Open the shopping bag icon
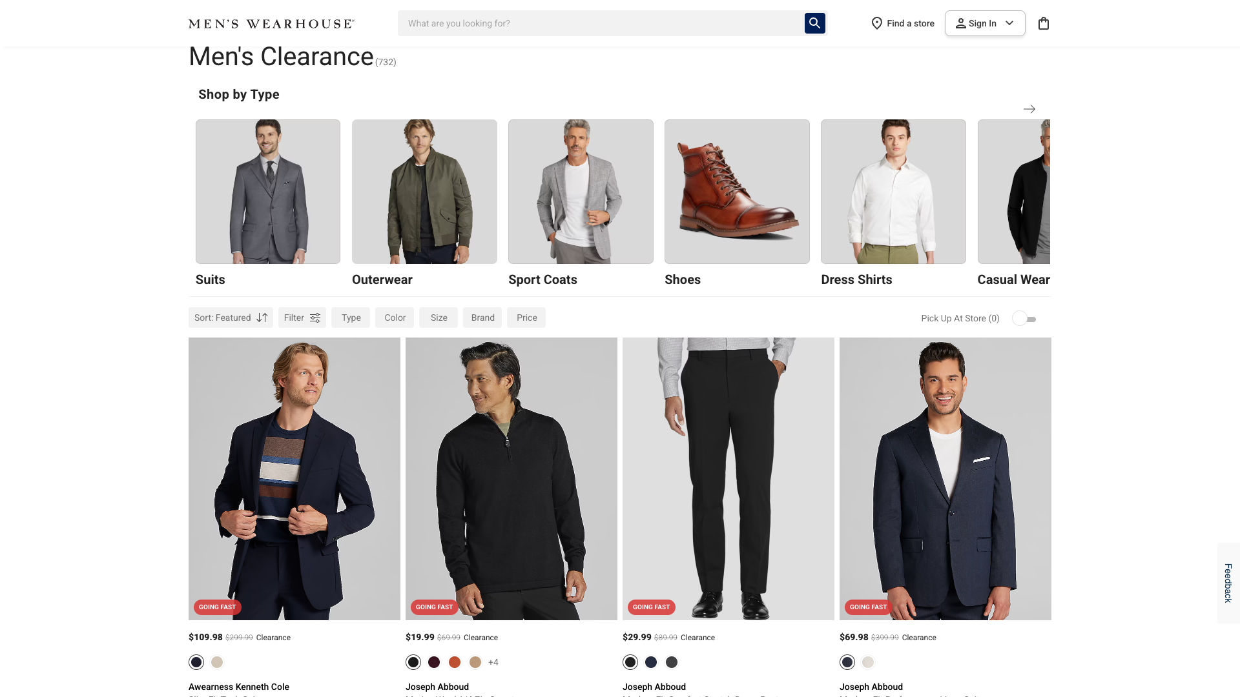The image size is (1240, 697). click(1043, 23)
